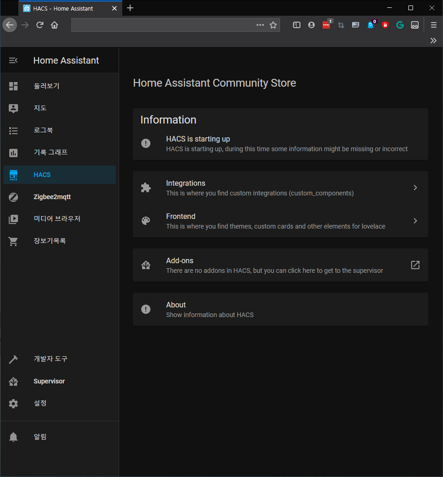Go back in browser history
This screenshot has width=443, height=477.
tap(10, 25)
